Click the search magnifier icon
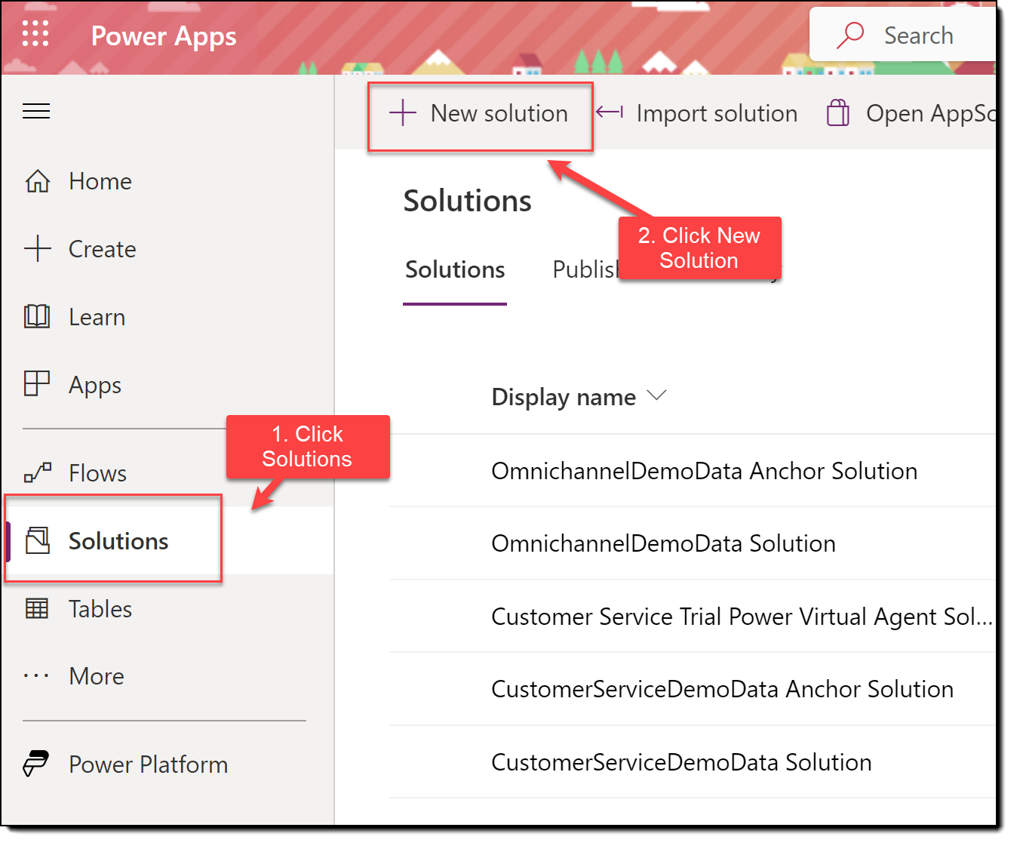 click(x=851, y=34)
